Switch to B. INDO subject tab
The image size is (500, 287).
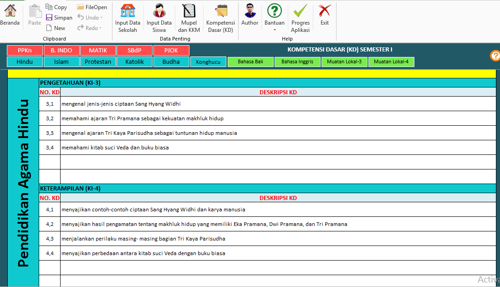tap(61, 51)
